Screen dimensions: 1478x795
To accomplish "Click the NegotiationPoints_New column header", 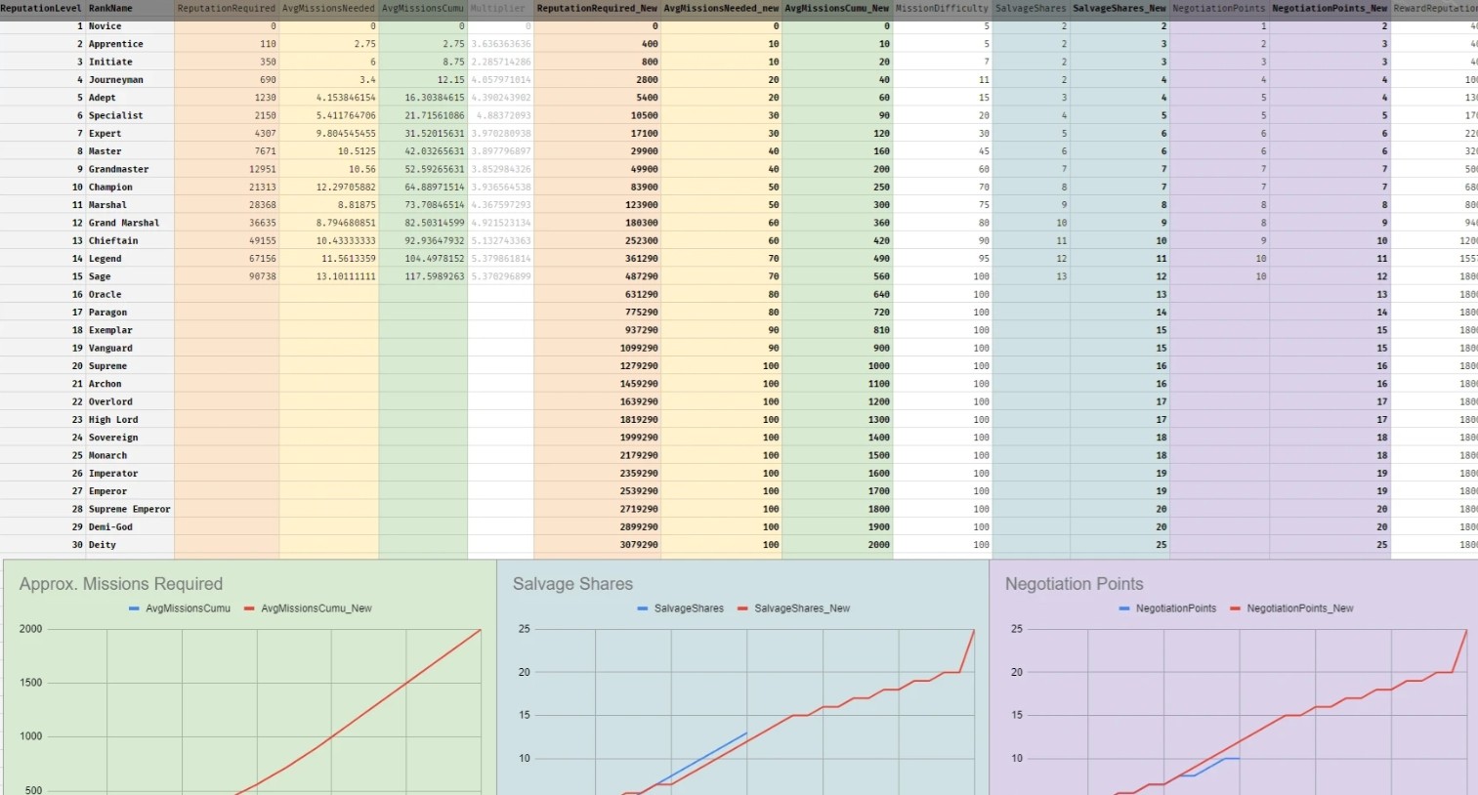I will click(1330, 8).
